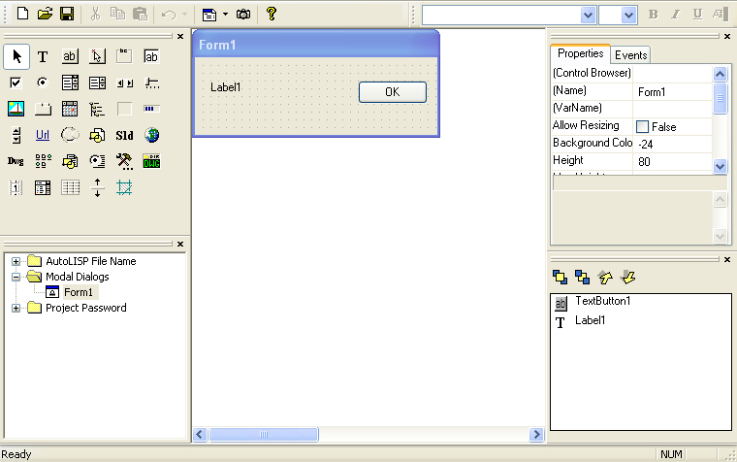Select the Splitter control with vertical arrows
The image size is (737, 462).
pyautogui.click(x=97, y=188)
